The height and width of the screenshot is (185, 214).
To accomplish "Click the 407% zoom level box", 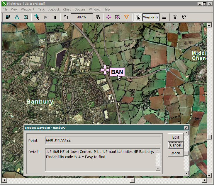I will tap(81, 17).
